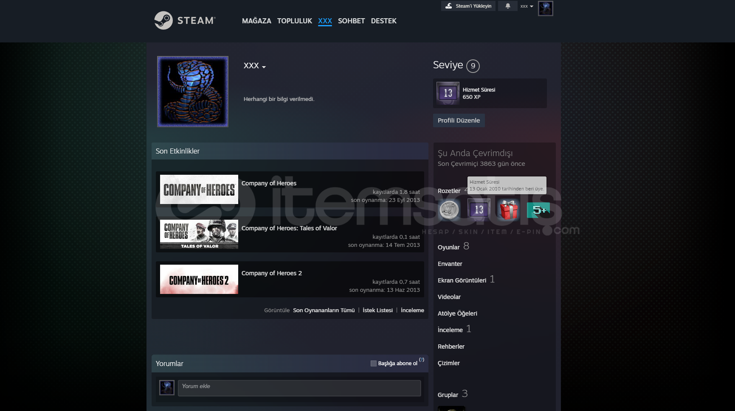Click the Herhangi bir bilgi verilmedi text
Screen dimensions: 735x411
click(279, 99)
